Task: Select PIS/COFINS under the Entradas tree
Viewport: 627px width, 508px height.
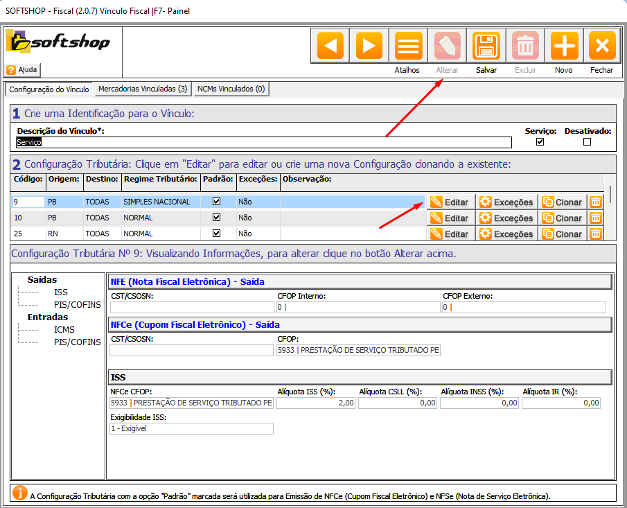Action: click(77, 342)
